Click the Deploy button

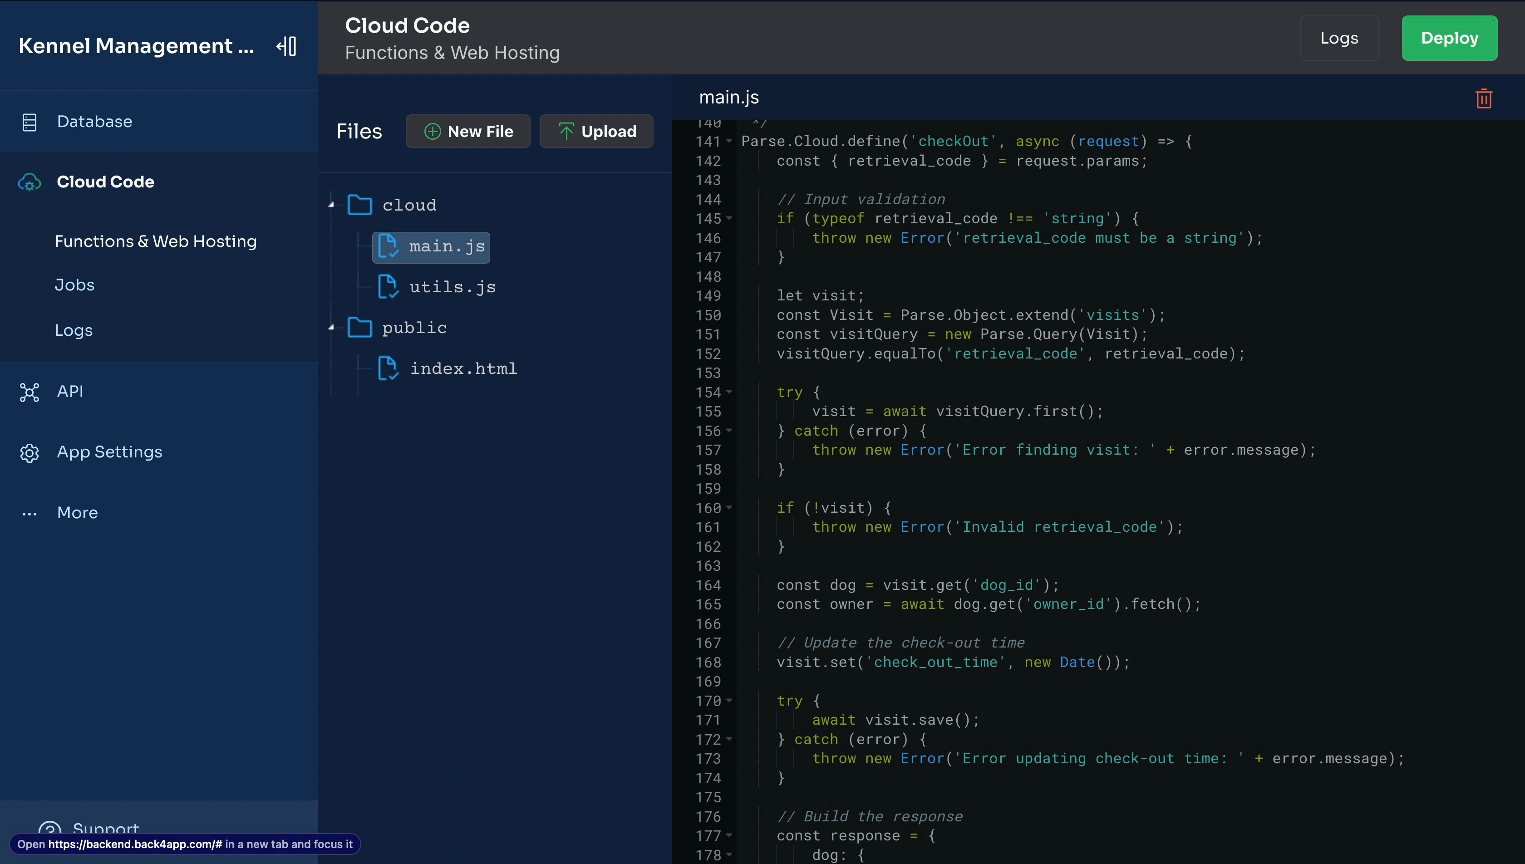1450,37
